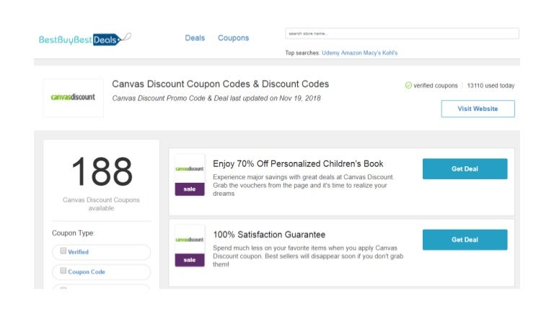This screenshot has width=554, height=311.
Task: Tick the Coupon Code checkbox
Action: click(63, 271)
